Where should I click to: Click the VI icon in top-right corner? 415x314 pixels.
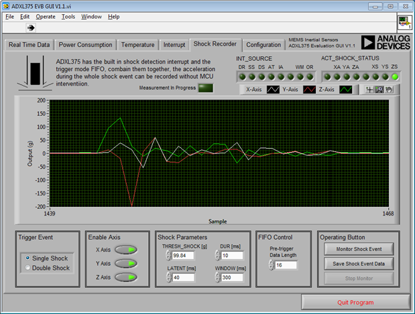coord(404,22)
